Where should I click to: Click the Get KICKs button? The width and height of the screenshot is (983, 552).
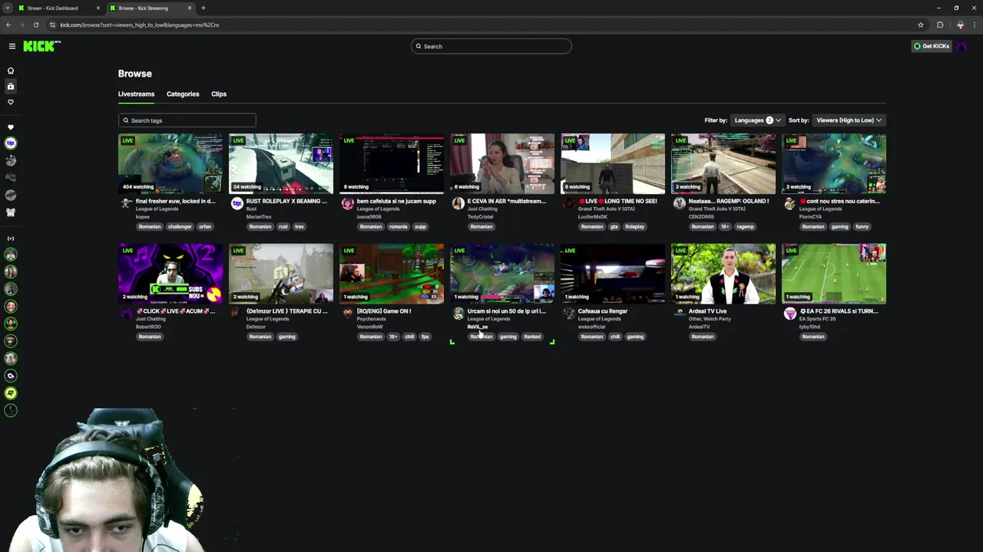tap(931, 46)
